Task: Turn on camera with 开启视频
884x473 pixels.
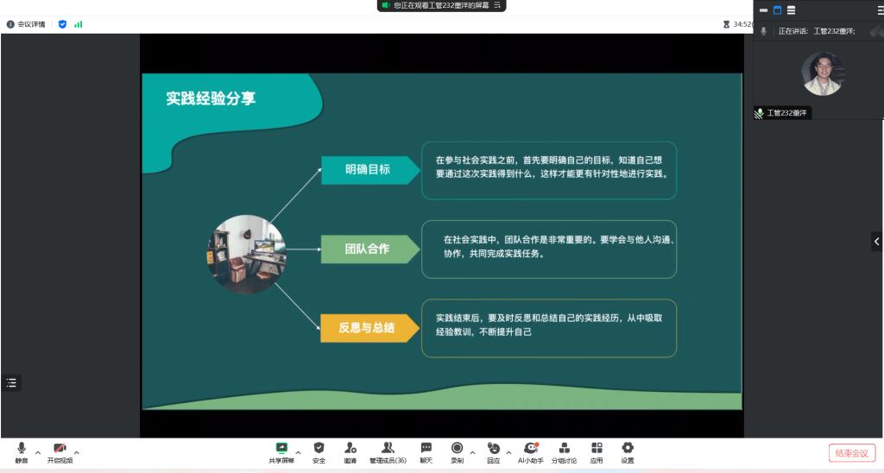Action: point(60,451)
